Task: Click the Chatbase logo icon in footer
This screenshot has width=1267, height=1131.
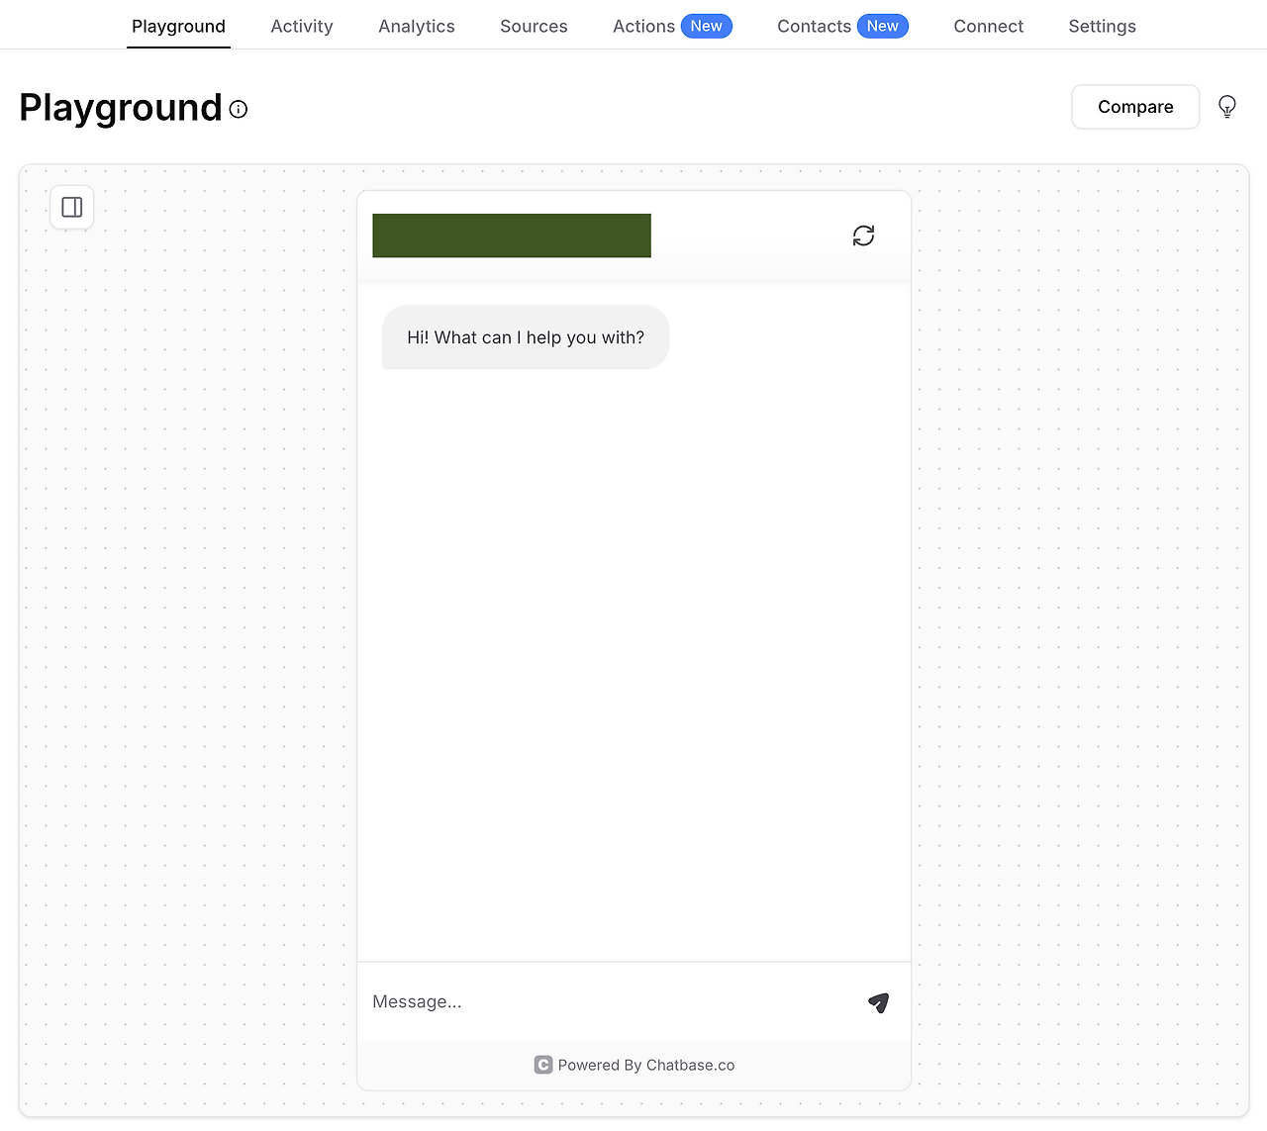Action: [542, 1065]
